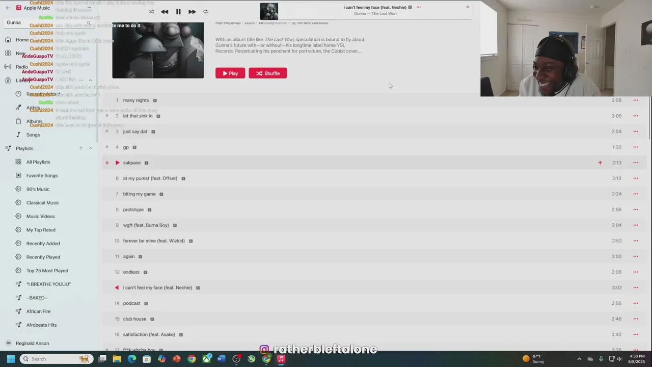Add sakpase to library with plus icon
The height and width of the screenshot is (367, 652).
[x=600, y=163]
